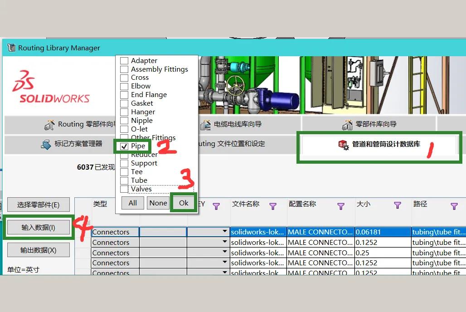This screenshot has height=312, width=466.
Task: Click the 标记方案管理器 tag manager icon
Action: (x=45, y=144)
